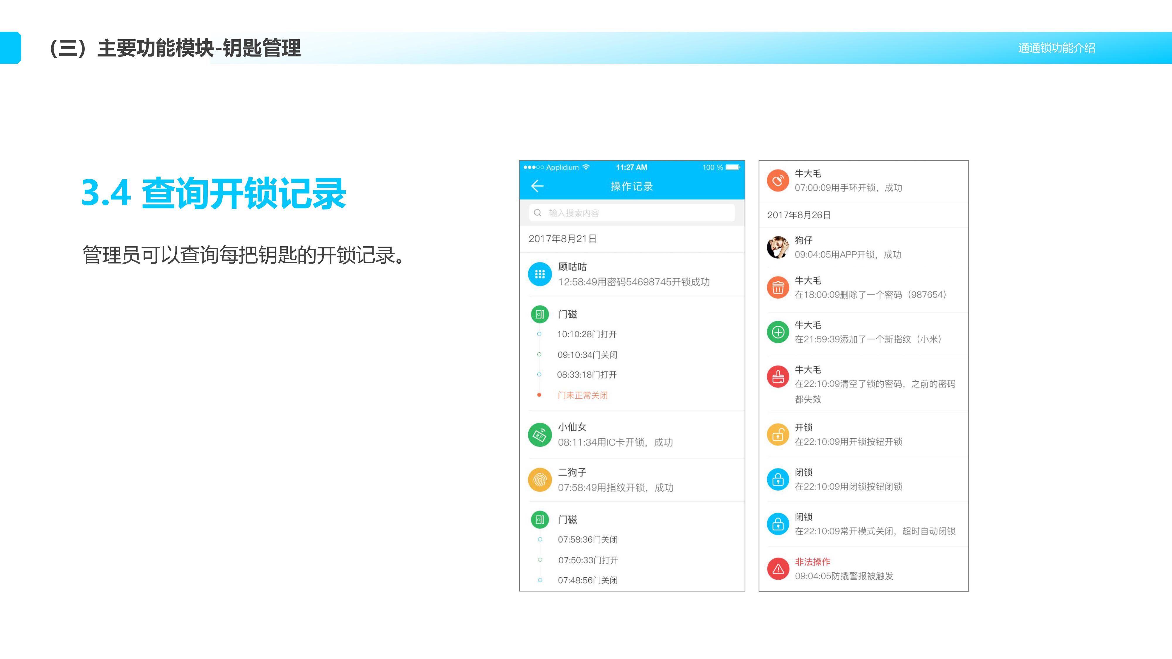This screenshot has height=659, width=1172.
Task: Click the 输入搜索内容 search field
Action: [x=631, y=213]
